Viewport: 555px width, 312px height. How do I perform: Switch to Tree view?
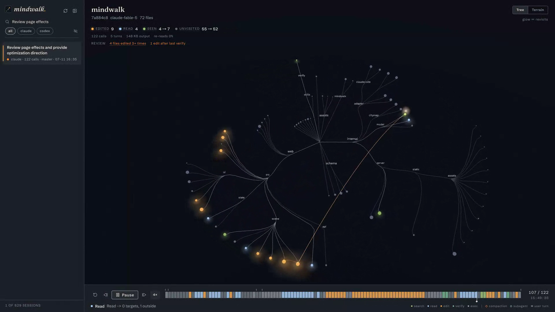pos(520,10)
